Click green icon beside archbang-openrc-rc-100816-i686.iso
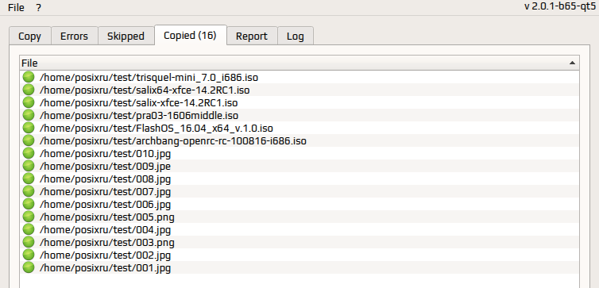Screen dimensions: 599x288 [x=29, y=140]
